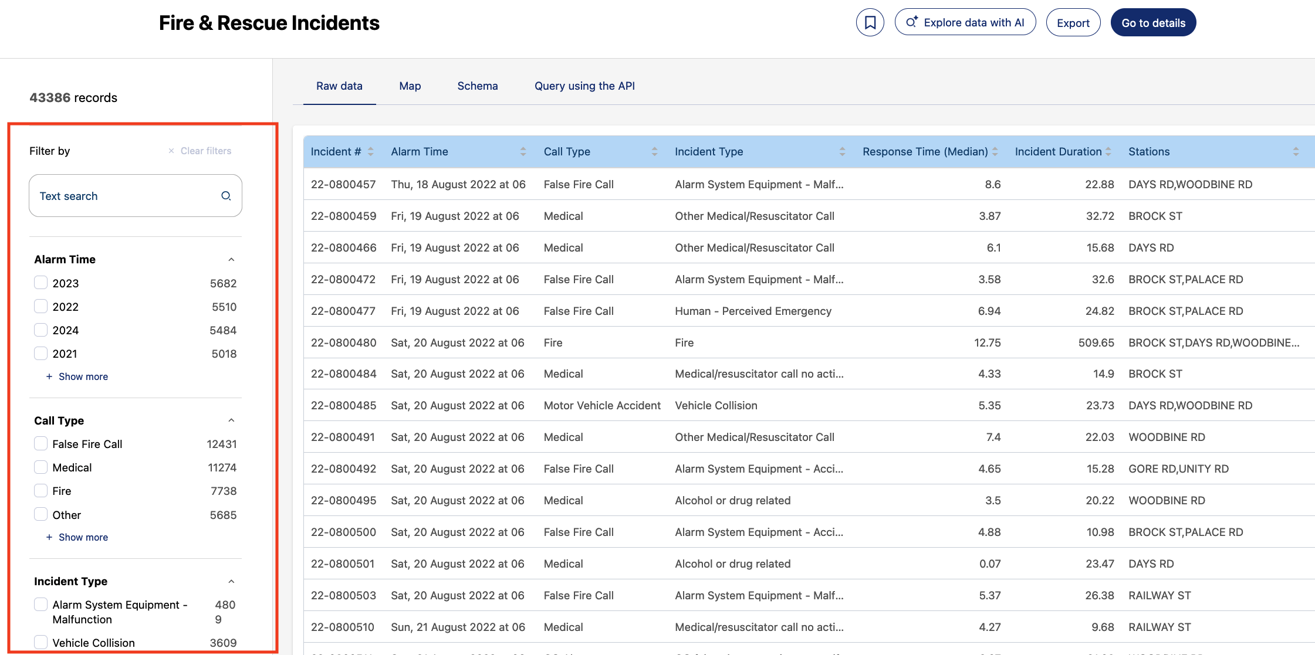Screen dimensions: 1315x655
Task: Click the Export button
Action: point(1073,23)
